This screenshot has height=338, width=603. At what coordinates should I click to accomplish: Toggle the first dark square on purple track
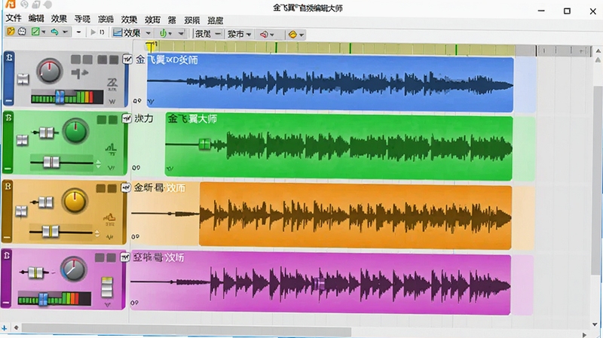click(x=99, y=257)
